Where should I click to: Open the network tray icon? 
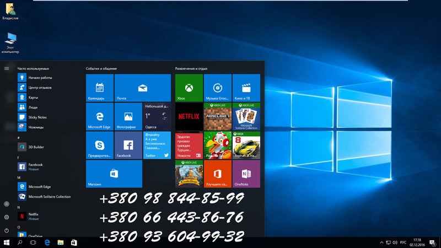[389, 242]
